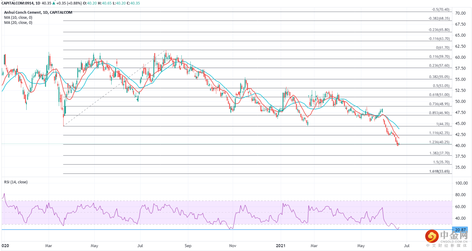472x251 pixels.
Task: Click the Fibonacci level label 1(44.35)
Action: pos(443,124)
